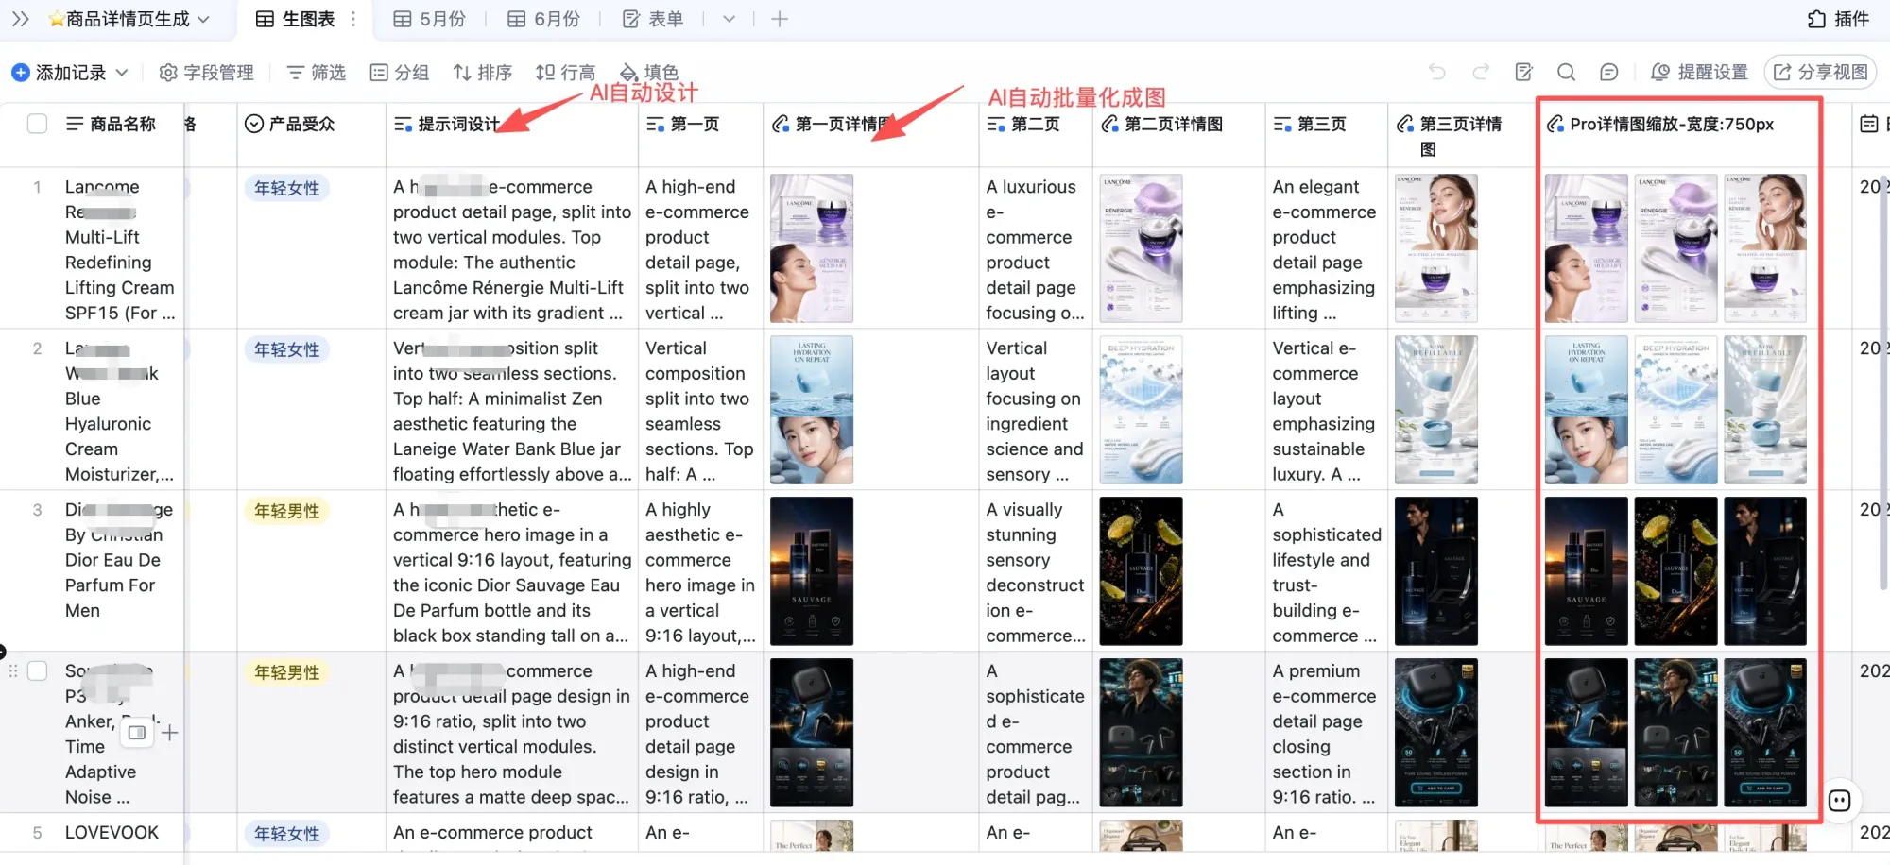Open search in the table
This screenshot has height=865, width=1890.
1566,73
